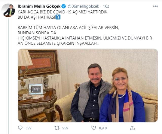Open the share upload icon

click(132, 128)
